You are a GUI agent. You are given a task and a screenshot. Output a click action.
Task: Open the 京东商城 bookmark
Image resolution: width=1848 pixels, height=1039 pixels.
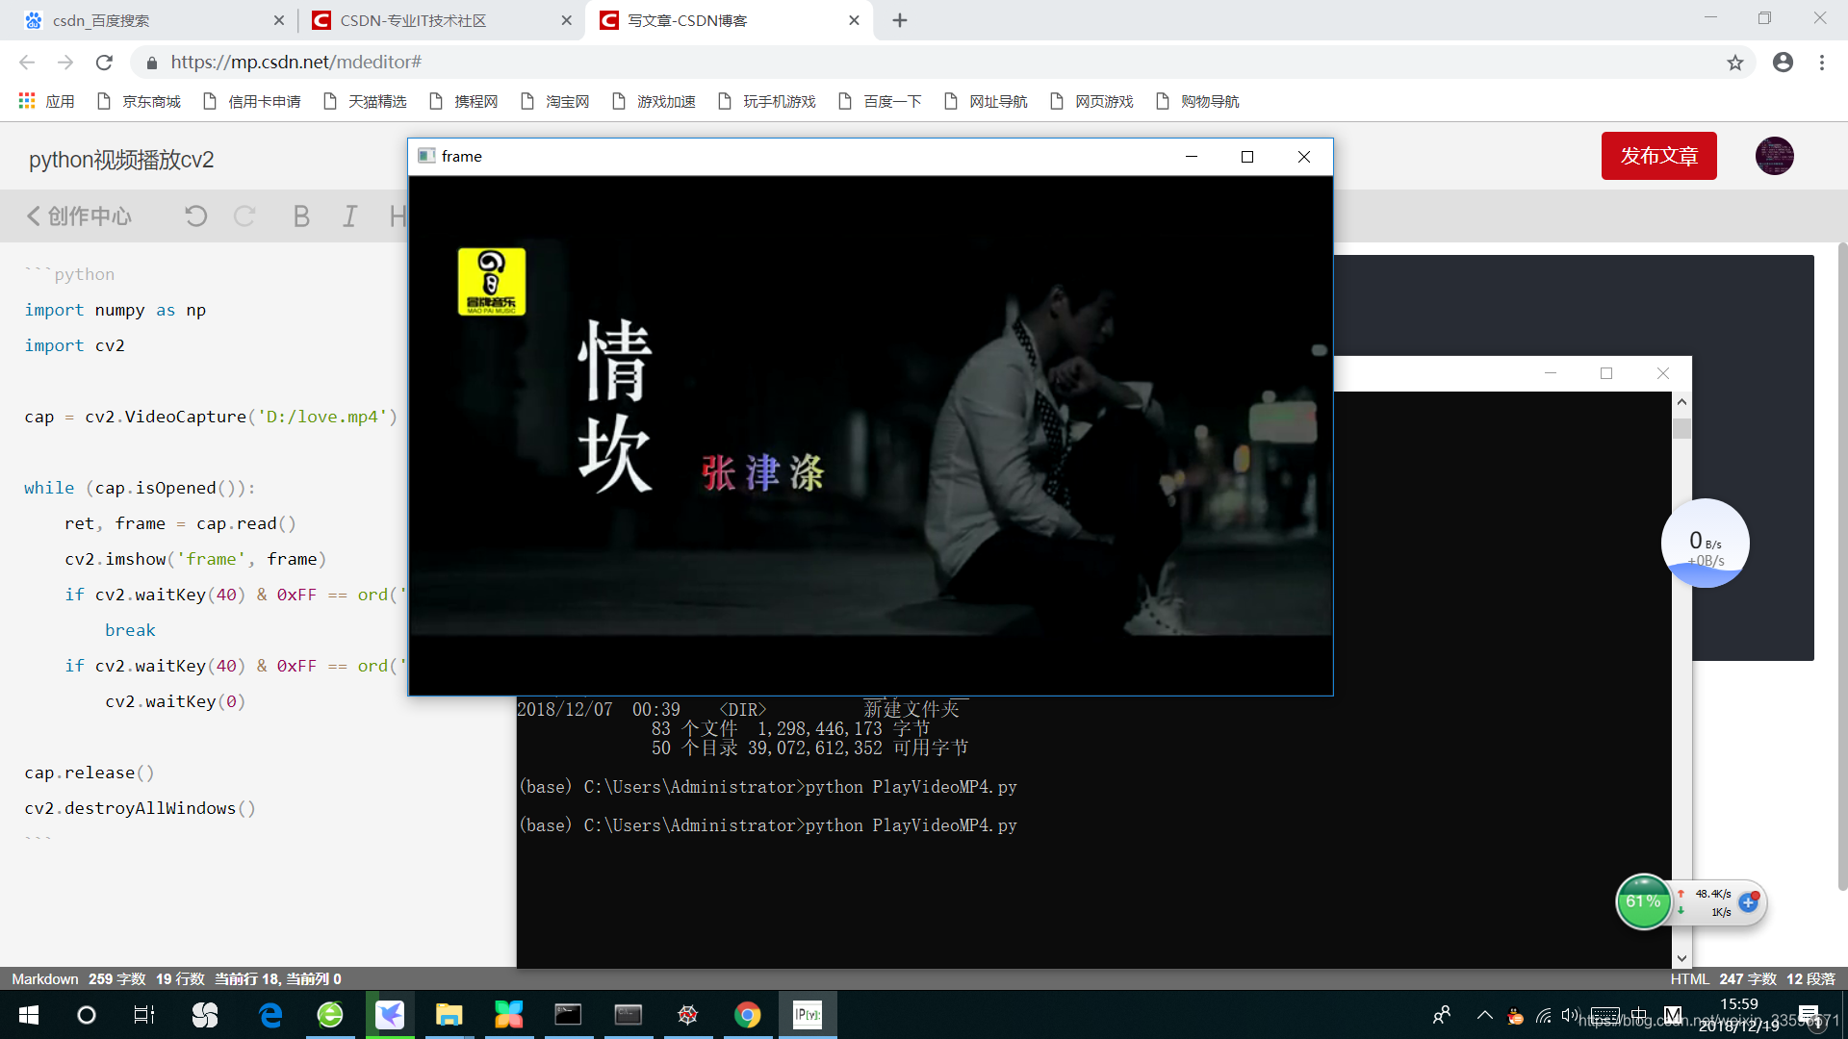coord(140,101)
